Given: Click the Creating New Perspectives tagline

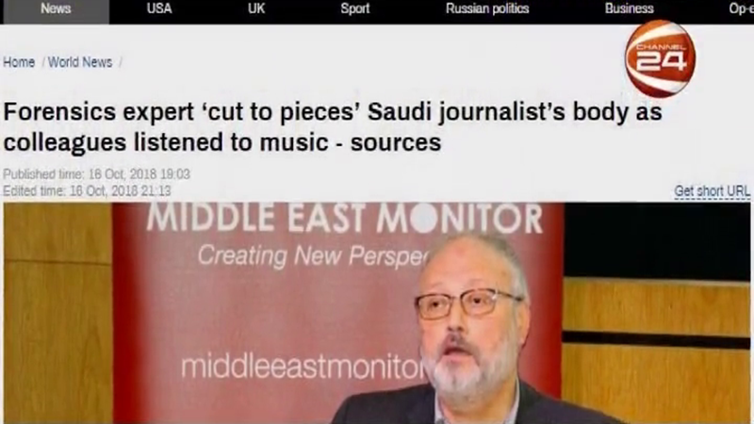Looking at the screenshot, I should click(313, 255).
